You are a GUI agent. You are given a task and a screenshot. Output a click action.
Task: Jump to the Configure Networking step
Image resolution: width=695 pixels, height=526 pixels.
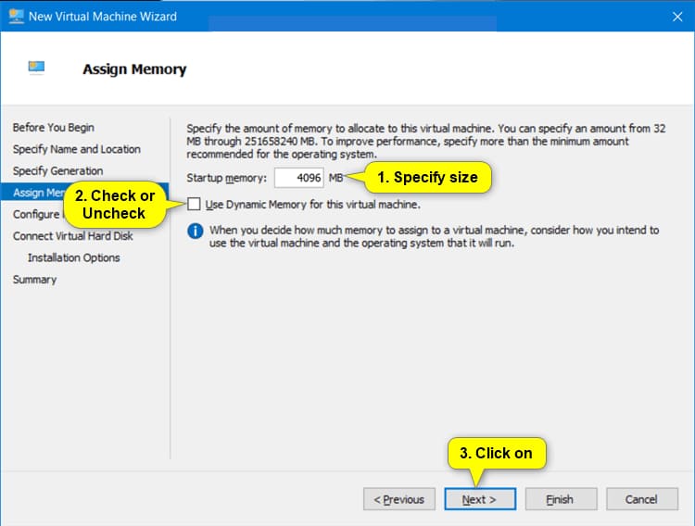(35, 214)
